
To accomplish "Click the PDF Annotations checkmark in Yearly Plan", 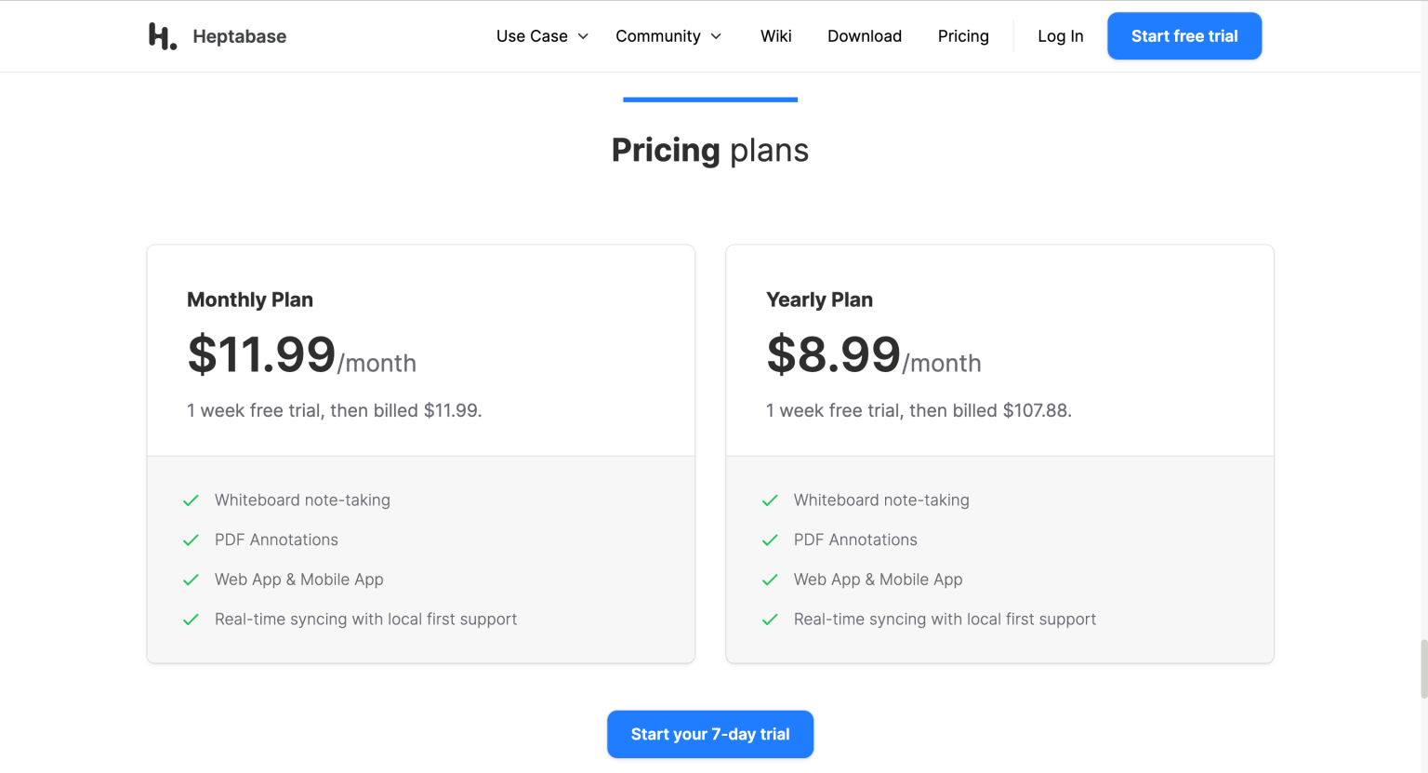I will click(x=770, y=540).
